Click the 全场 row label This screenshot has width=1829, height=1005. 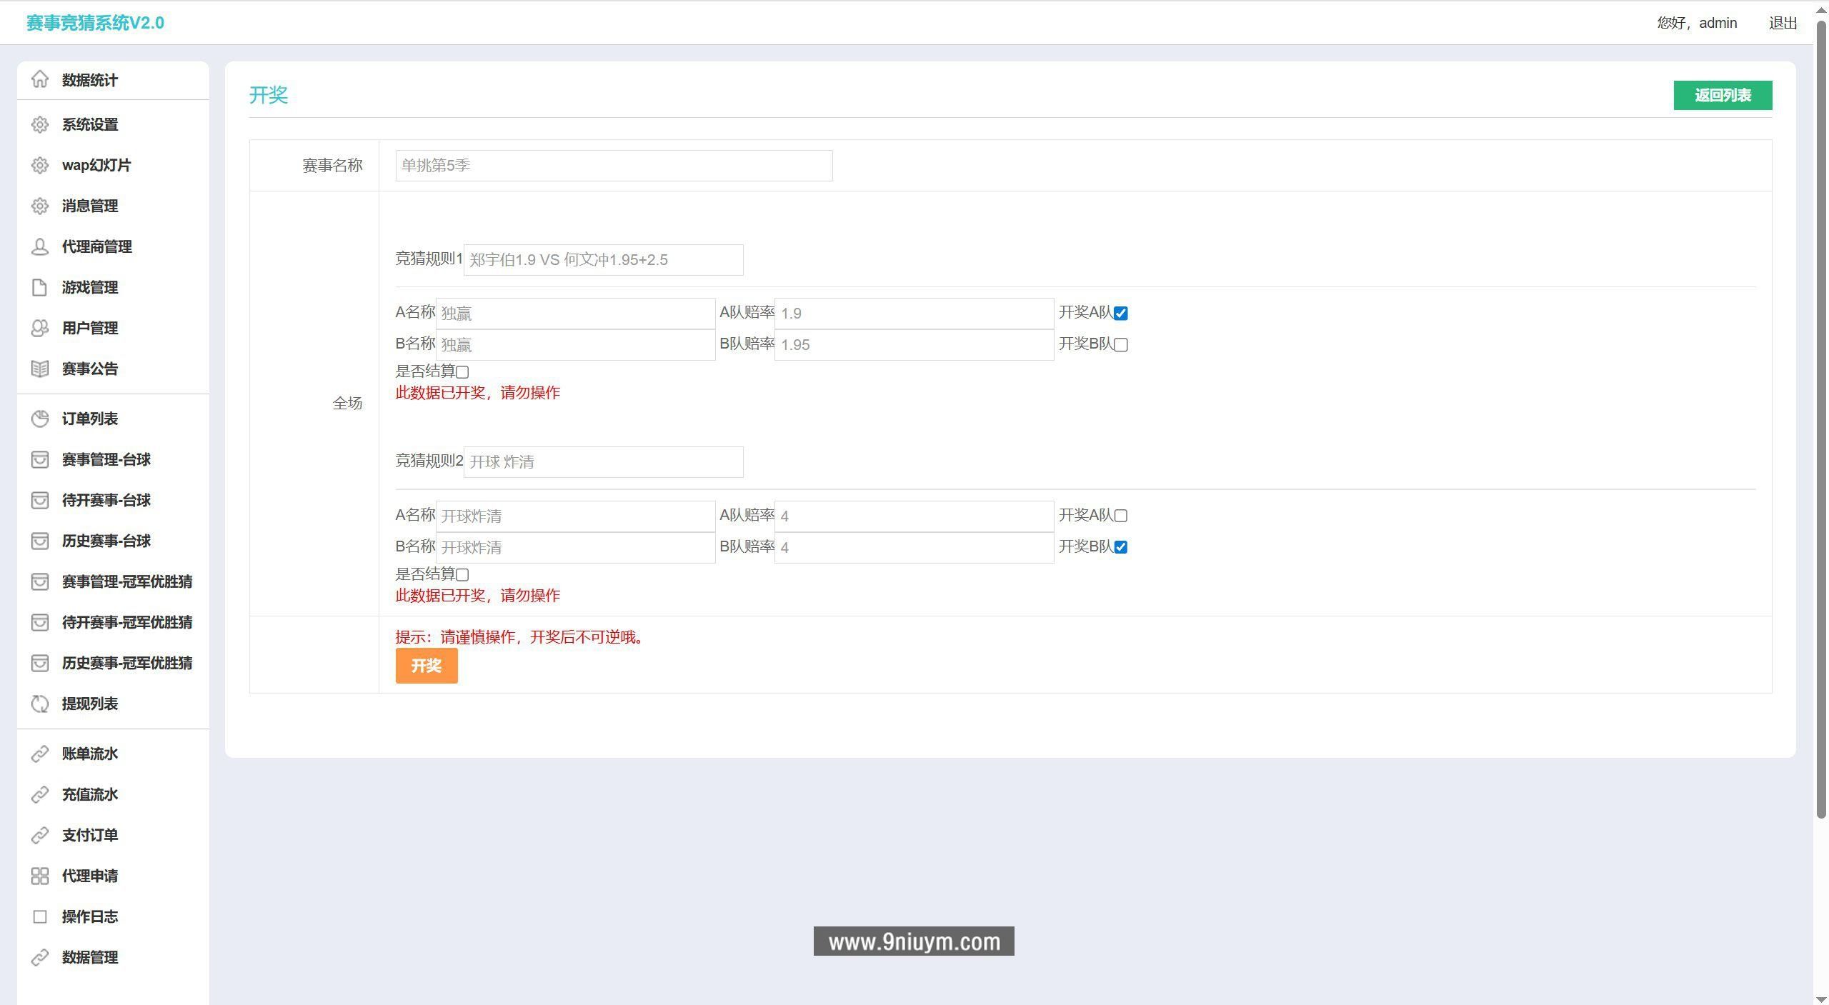pos(347,404)
